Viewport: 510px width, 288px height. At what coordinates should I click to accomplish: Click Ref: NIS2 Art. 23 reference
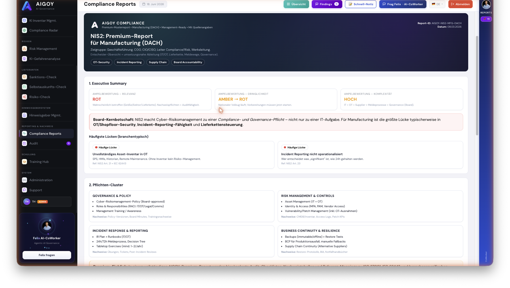[291, 164]
